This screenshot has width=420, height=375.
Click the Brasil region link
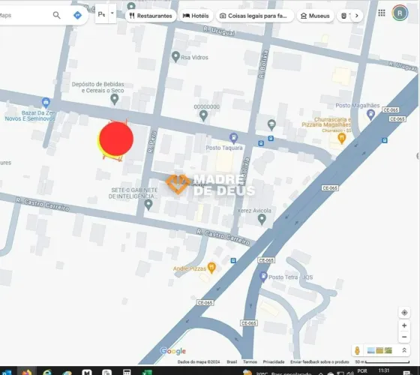click(x=232, y=361)
